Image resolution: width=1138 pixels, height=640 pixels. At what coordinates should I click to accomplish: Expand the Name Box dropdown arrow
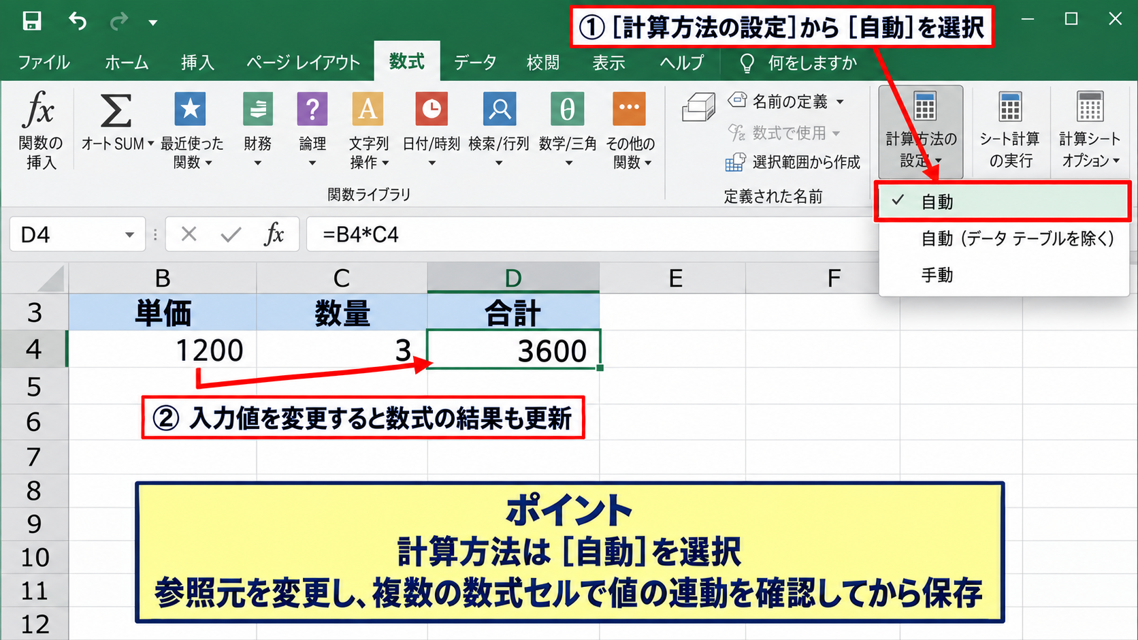click(129, 235)
